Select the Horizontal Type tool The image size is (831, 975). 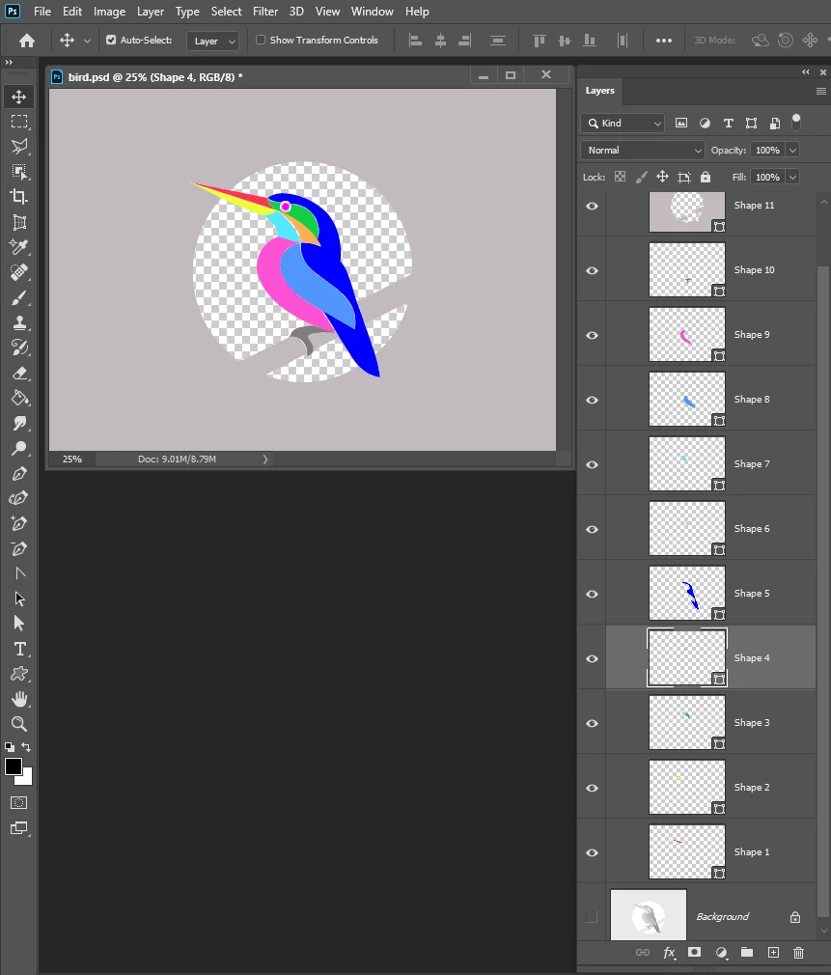point(18,649)
